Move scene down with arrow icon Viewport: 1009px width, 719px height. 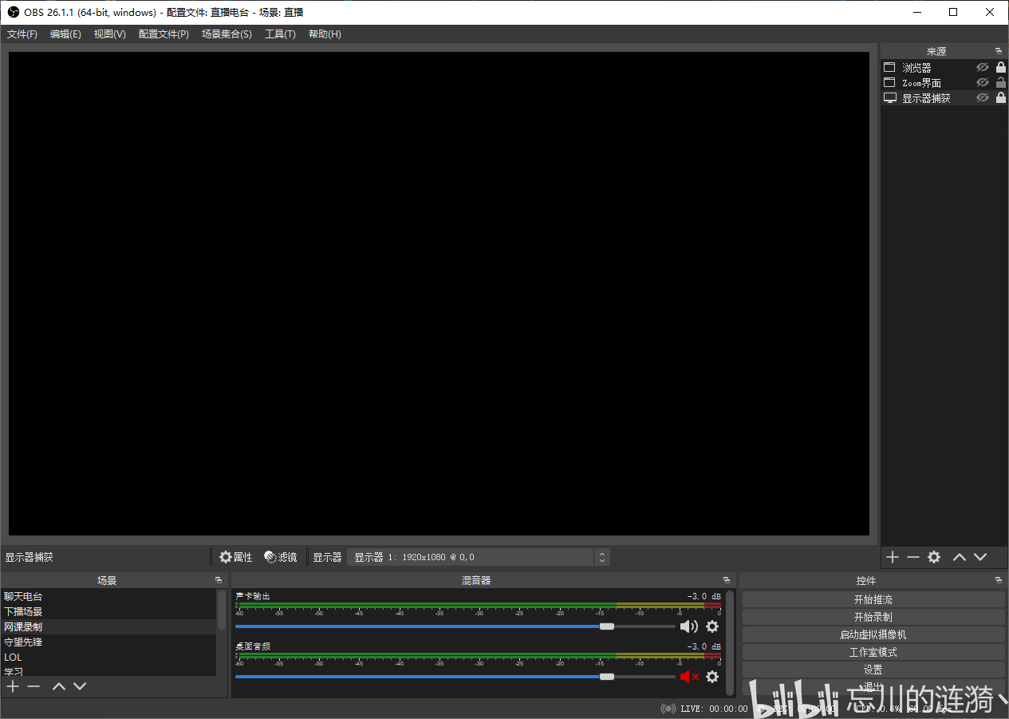[x=80, y=686]
